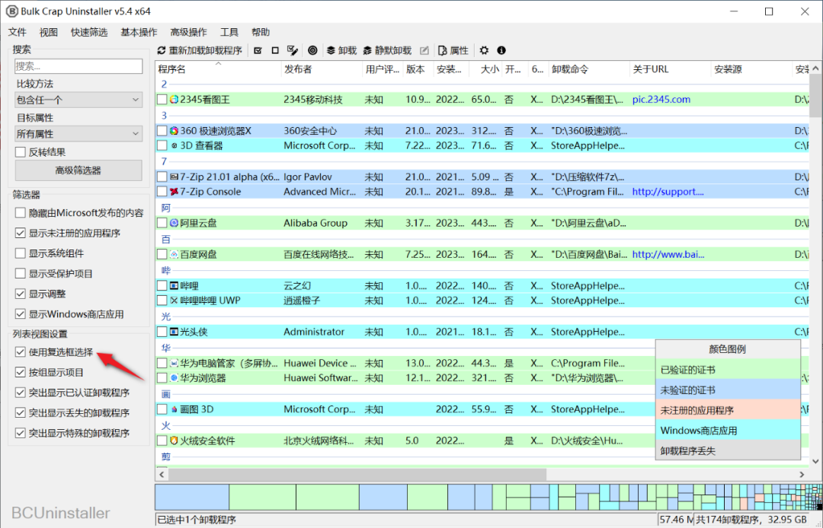823x528 pixels.
Task: Click the target bullseye toolbar icon
Action: (313, 50)
